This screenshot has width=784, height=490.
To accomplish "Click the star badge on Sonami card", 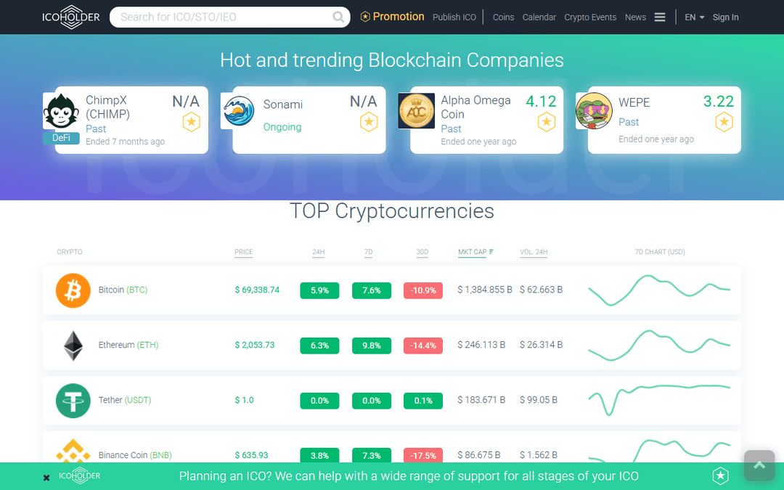I will (369, 122).
